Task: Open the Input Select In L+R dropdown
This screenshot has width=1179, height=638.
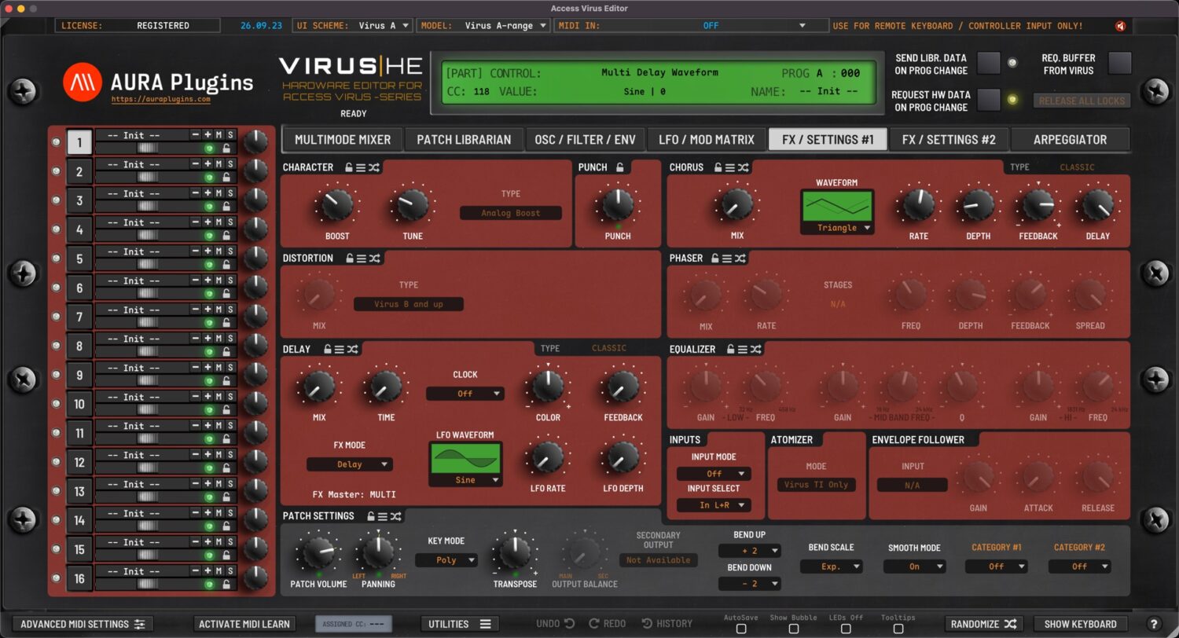Action: pos(714,505)
